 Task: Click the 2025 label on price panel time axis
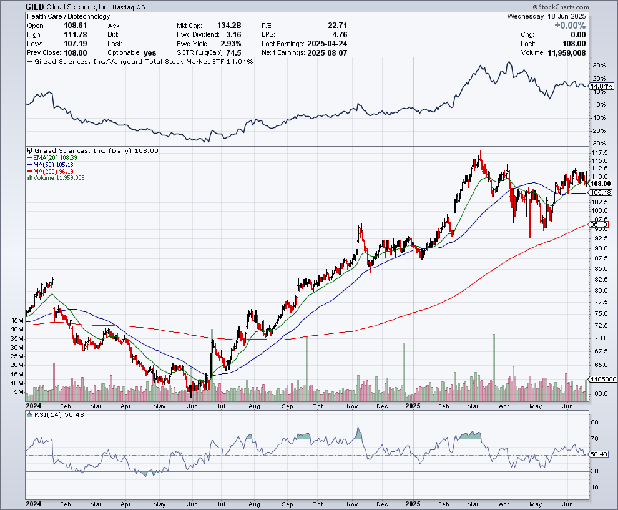coord(413,406)
